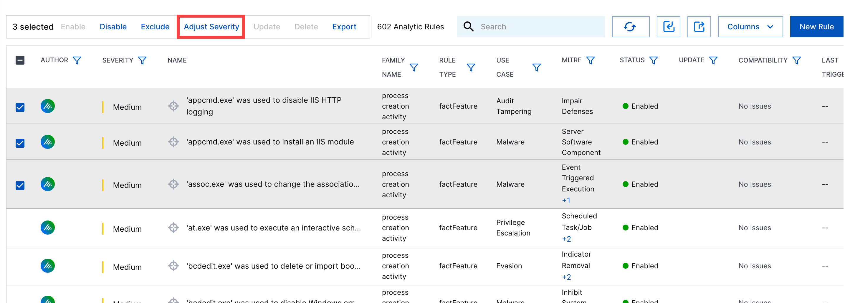
Task: Click crosshair icon for install IIS module rule
Action: 173,142
